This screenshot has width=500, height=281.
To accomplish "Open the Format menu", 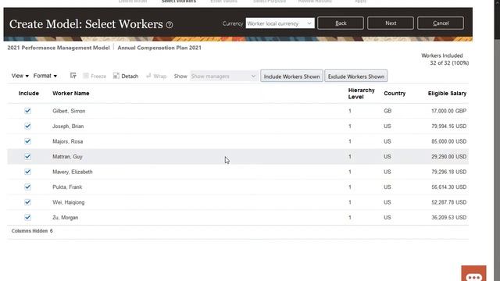I will point(45,76).
